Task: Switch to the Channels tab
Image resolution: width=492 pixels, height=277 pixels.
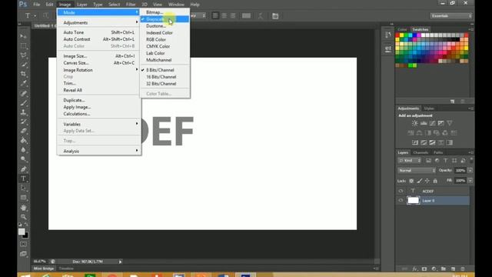Action: point(421,152)
